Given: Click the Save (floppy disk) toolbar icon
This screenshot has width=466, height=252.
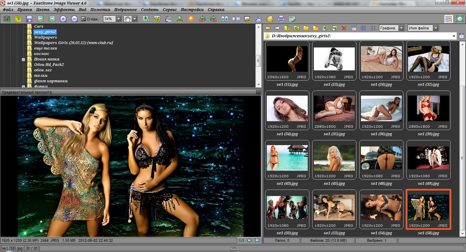Looking at the screenshot, I should (x=29, y=19).
